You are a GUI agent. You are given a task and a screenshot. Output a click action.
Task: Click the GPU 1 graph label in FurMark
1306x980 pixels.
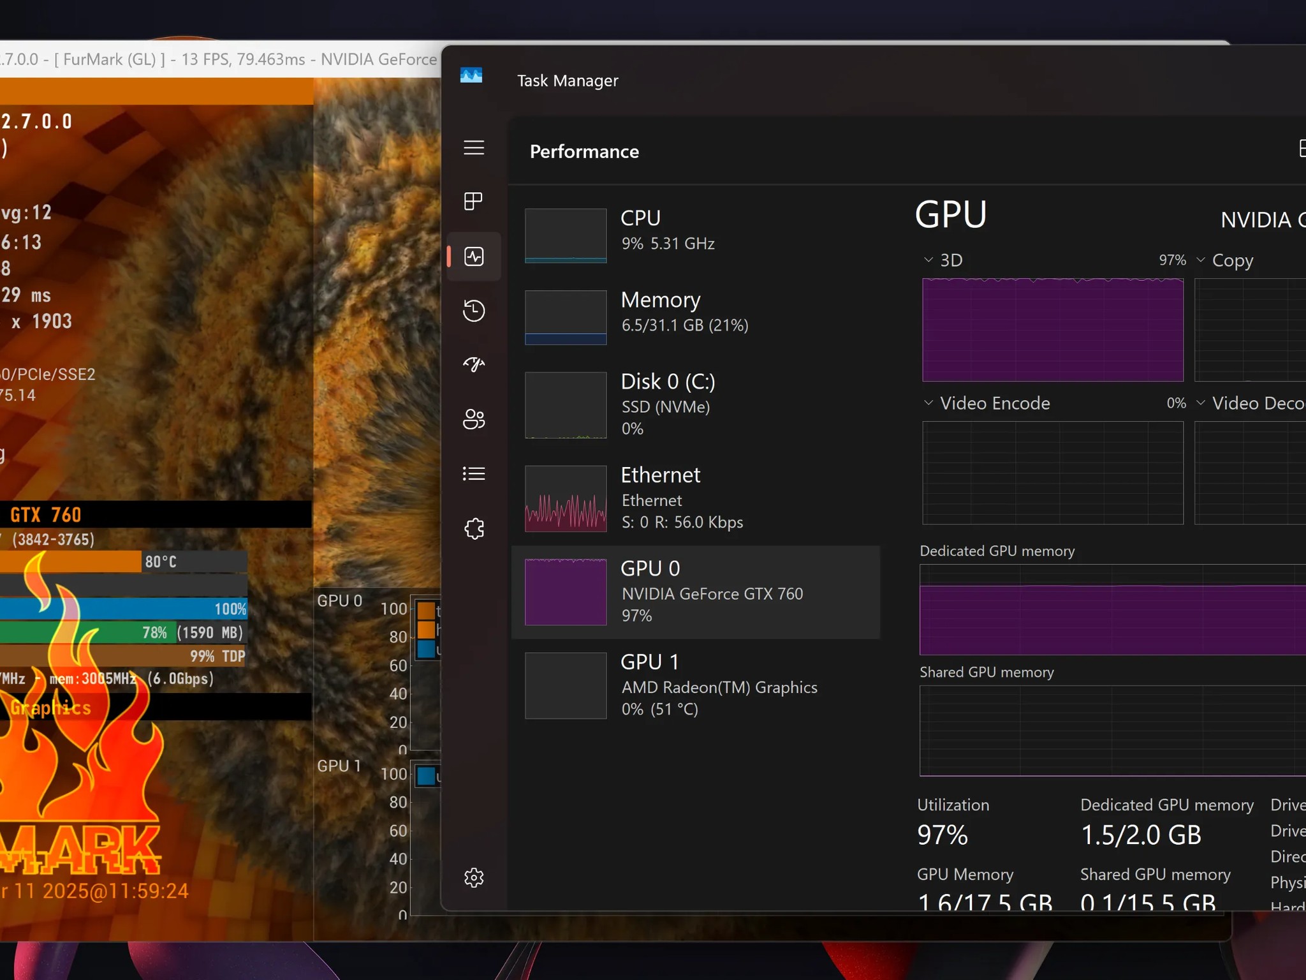coord(339,766)
